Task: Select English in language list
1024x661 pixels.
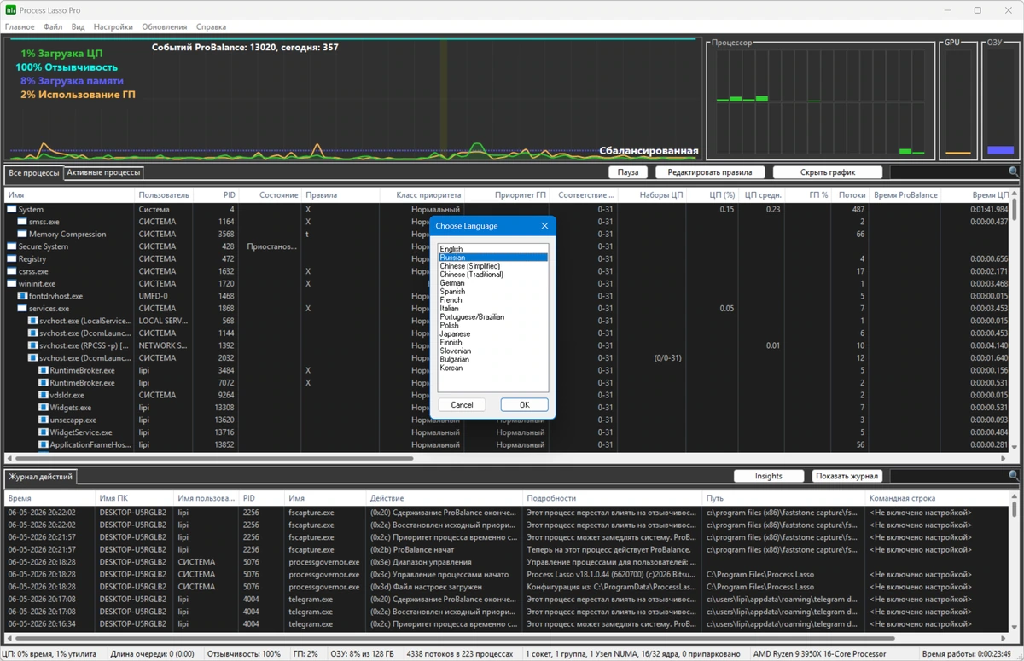Action: point(492,249)
